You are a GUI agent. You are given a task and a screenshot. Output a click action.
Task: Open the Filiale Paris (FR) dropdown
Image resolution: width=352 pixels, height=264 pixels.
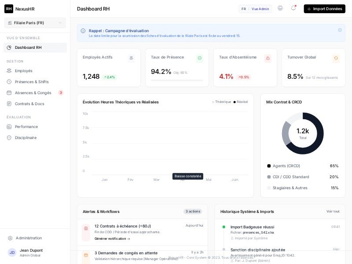[x=35, y=23]
